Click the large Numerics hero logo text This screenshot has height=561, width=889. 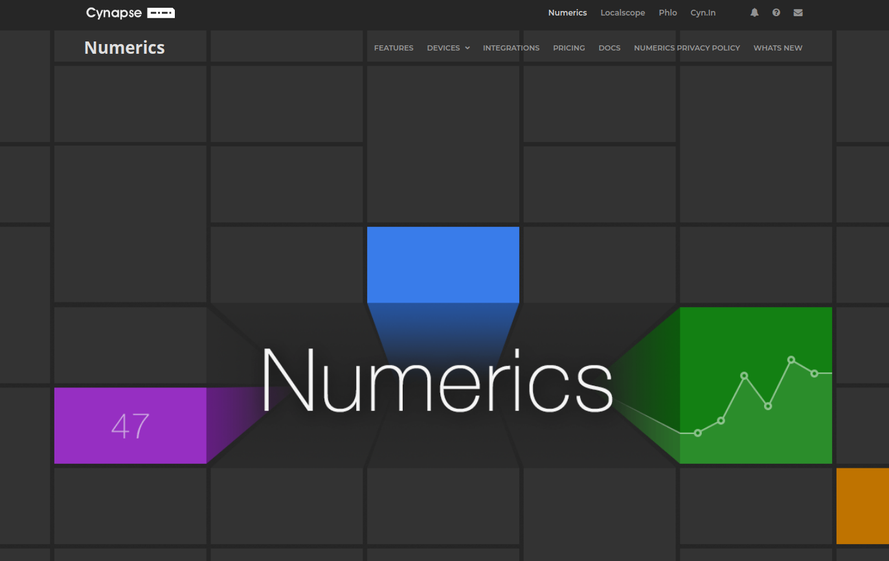tap(436, 380)
